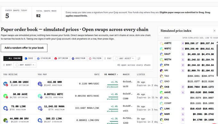This screenshot has width=218, height=124.
Task: Select the 0.001356 WBTC/AAVE rate offer
Action: coord(79,96)
